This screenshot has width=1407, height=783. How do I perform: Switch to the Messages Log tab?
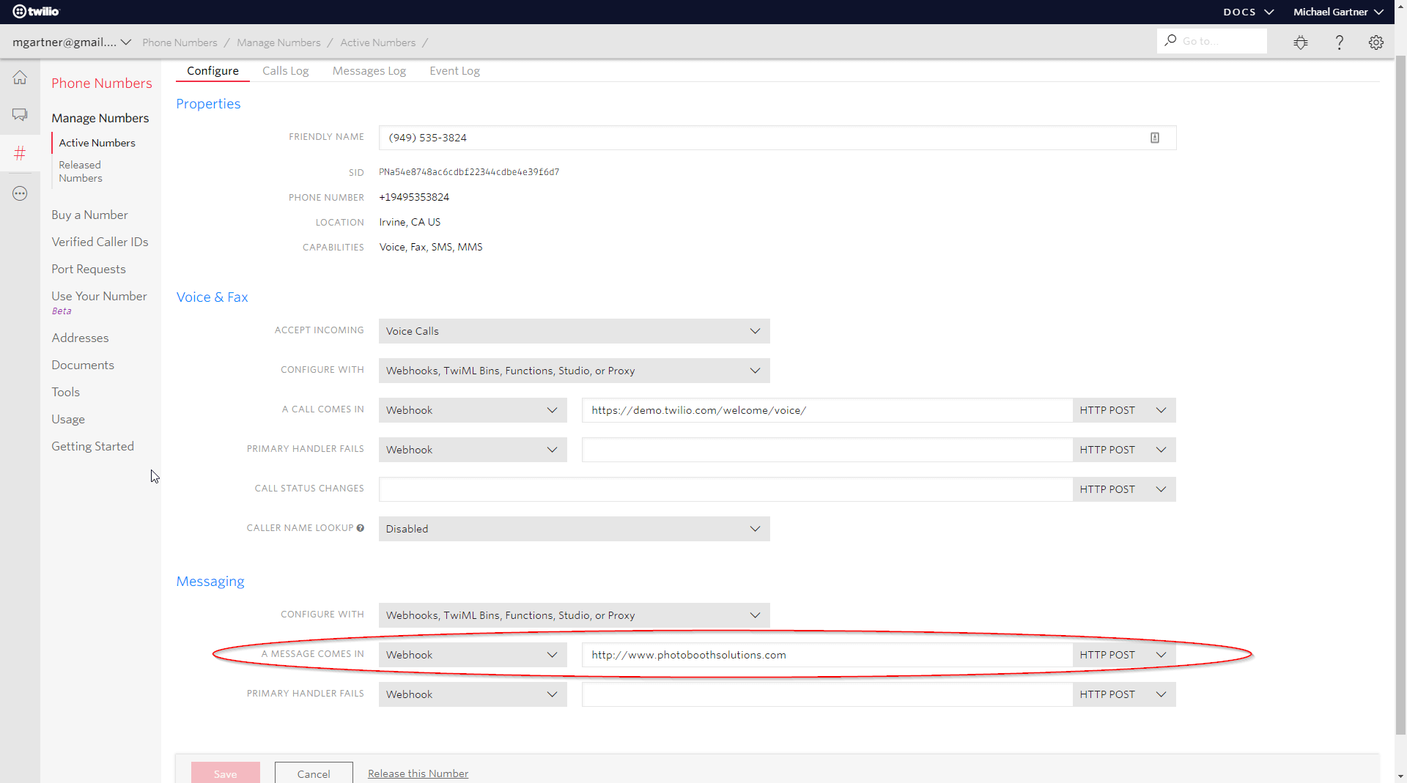click(x=369, y=71)
